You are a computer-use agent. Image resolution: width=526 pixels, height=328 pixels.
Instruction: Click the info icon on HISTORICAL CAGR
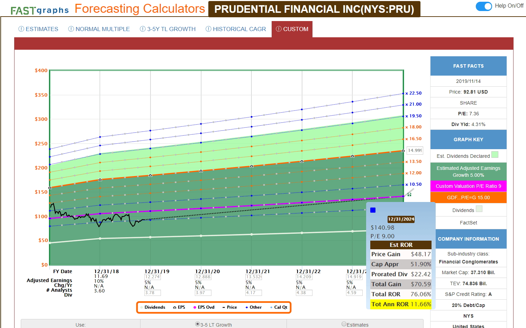[208, 29]
